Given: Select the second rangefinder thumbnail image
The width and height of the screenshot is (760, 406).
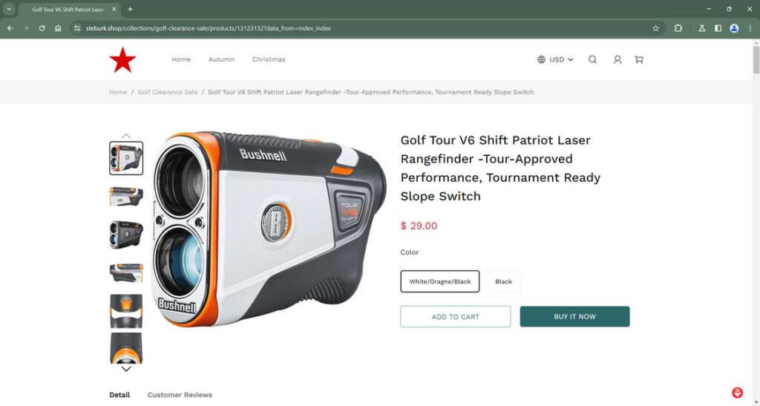Looking at the screenshot, I should pyautogui.click(x=126, y=196).
